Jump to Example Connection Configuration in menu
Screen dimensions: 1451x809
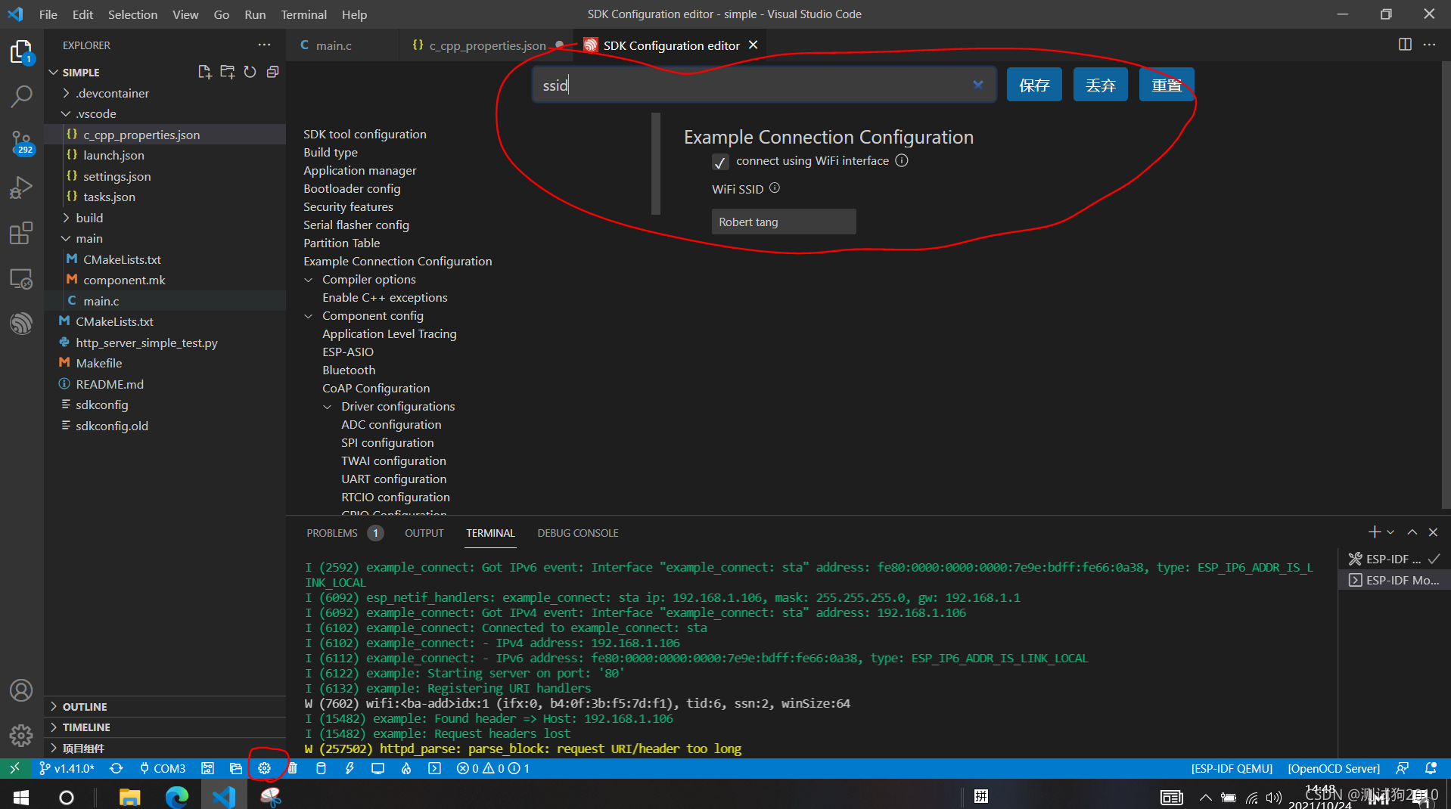point(398,261)
